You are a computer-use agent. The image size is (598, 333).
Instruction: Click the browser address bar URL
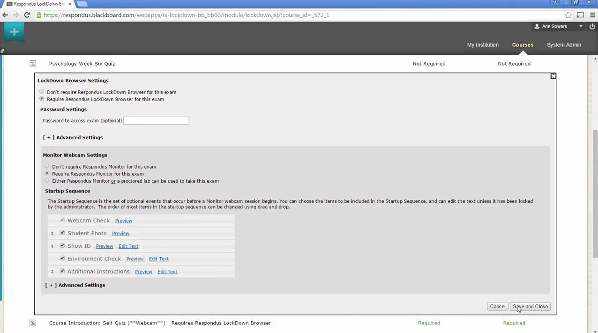(186, 15)
